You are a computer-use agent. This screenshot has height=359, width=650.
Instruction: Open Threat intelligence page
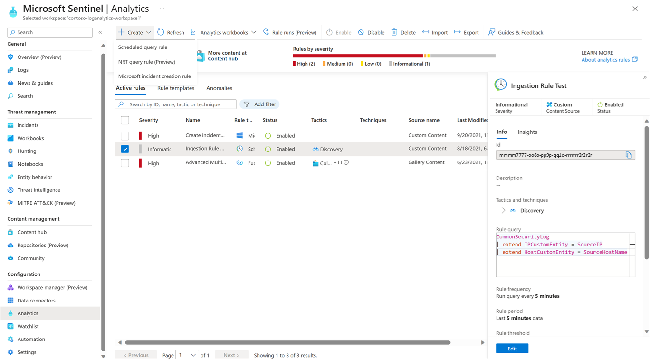click(38, 190)
